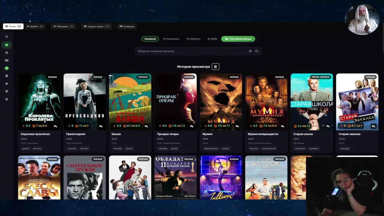Image resolution: width=384 pixels, height=216 pixels.
Task: Click the История просмотра heading
Action: pos(193,67)
